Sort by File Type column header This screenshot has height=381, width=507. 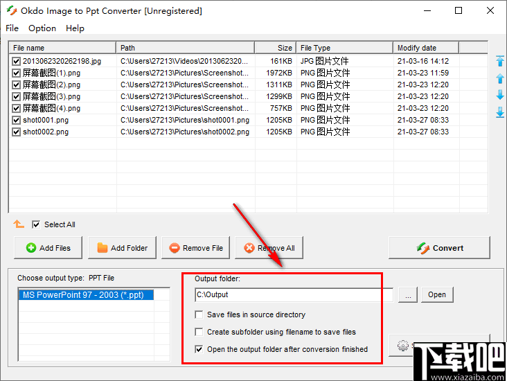345,48
